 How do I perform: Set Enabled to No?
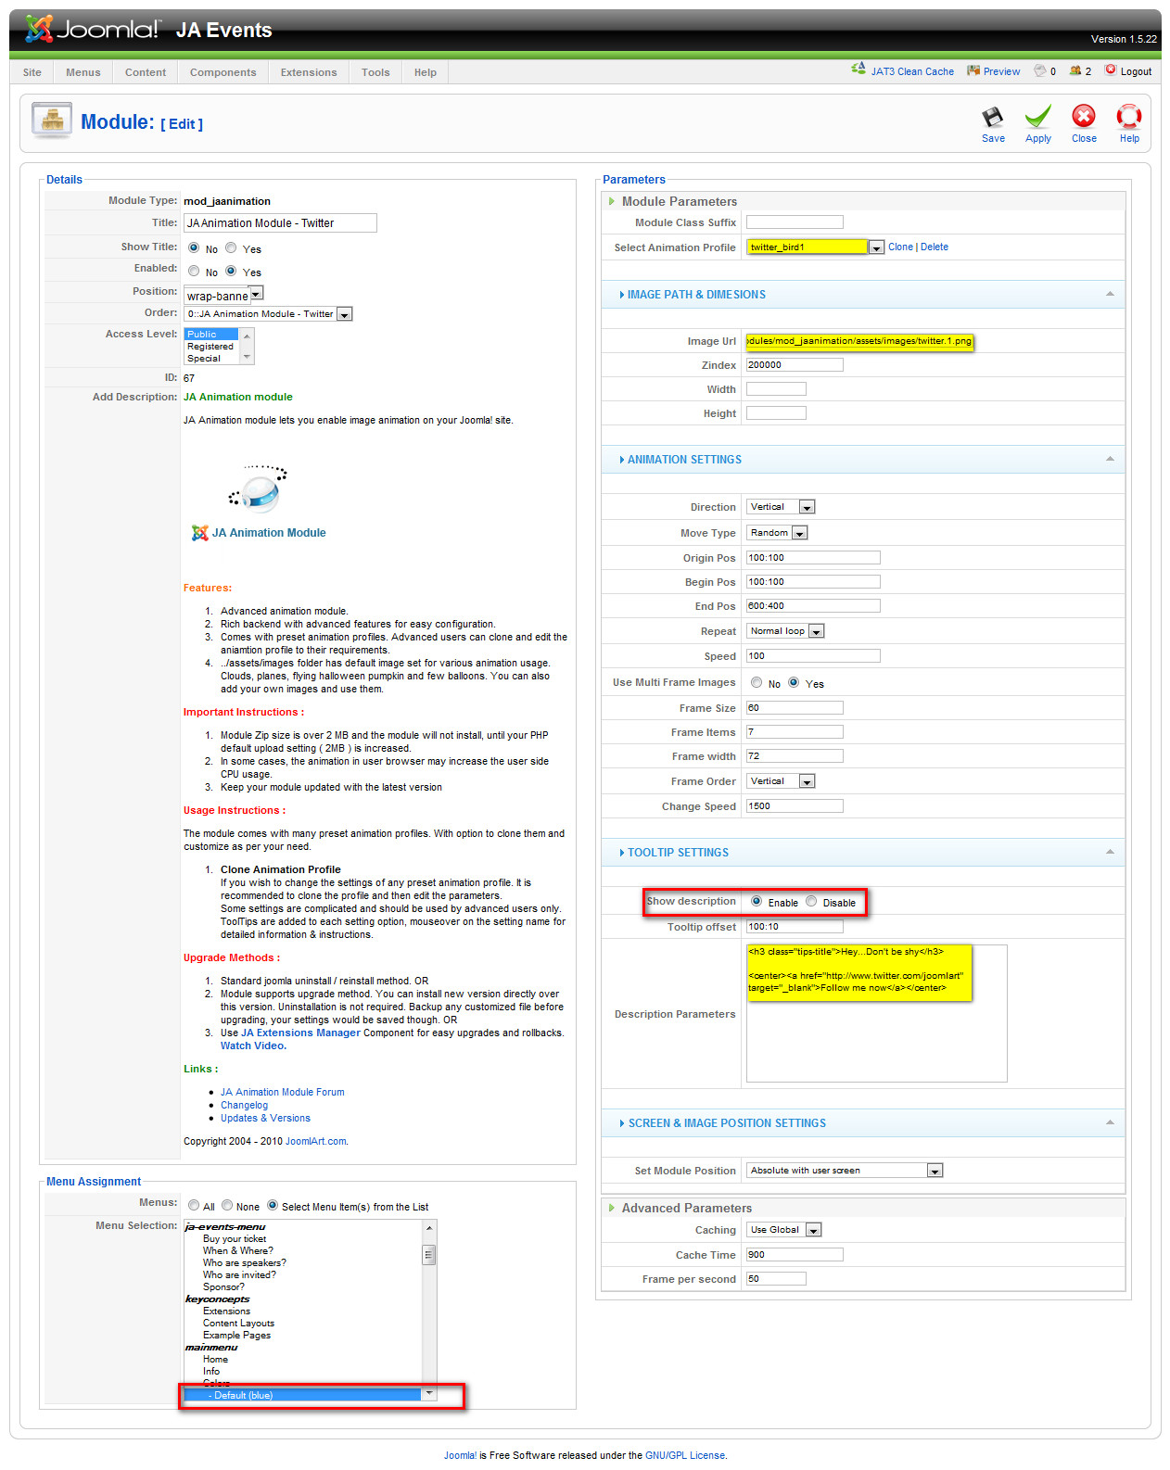(x=194, y=271)
